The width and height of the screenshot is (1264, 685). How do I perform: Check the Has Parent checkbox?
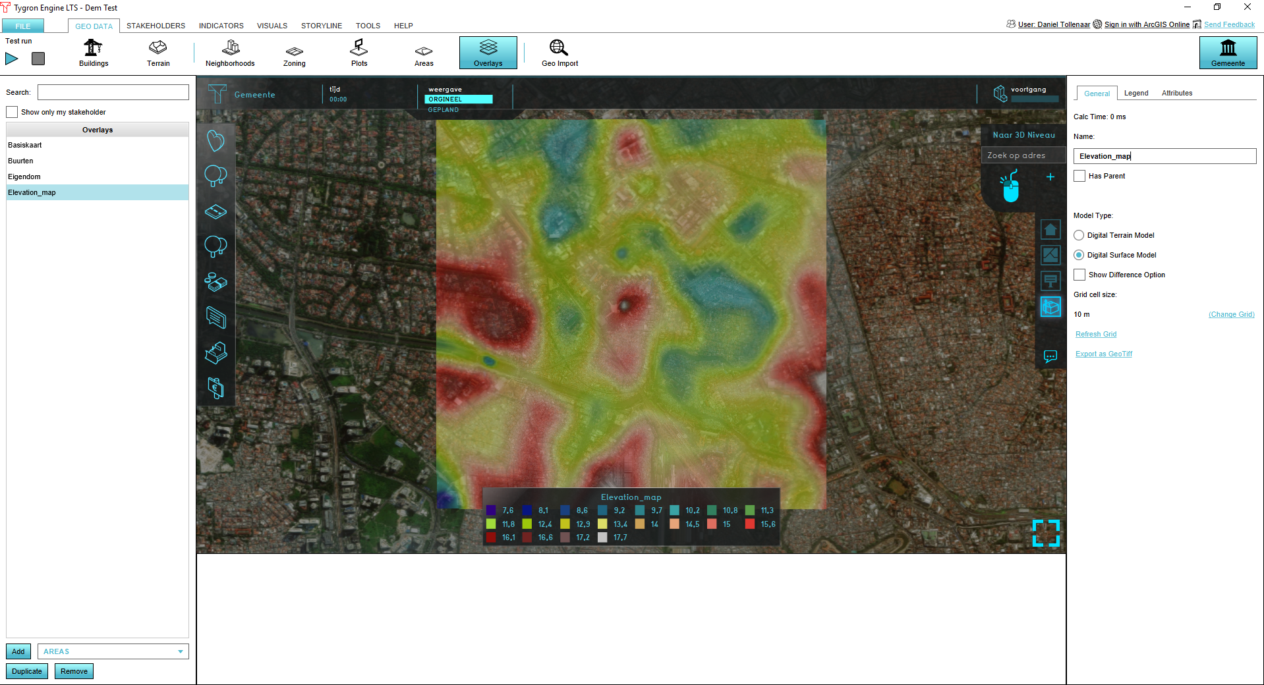pos(1079,176)
